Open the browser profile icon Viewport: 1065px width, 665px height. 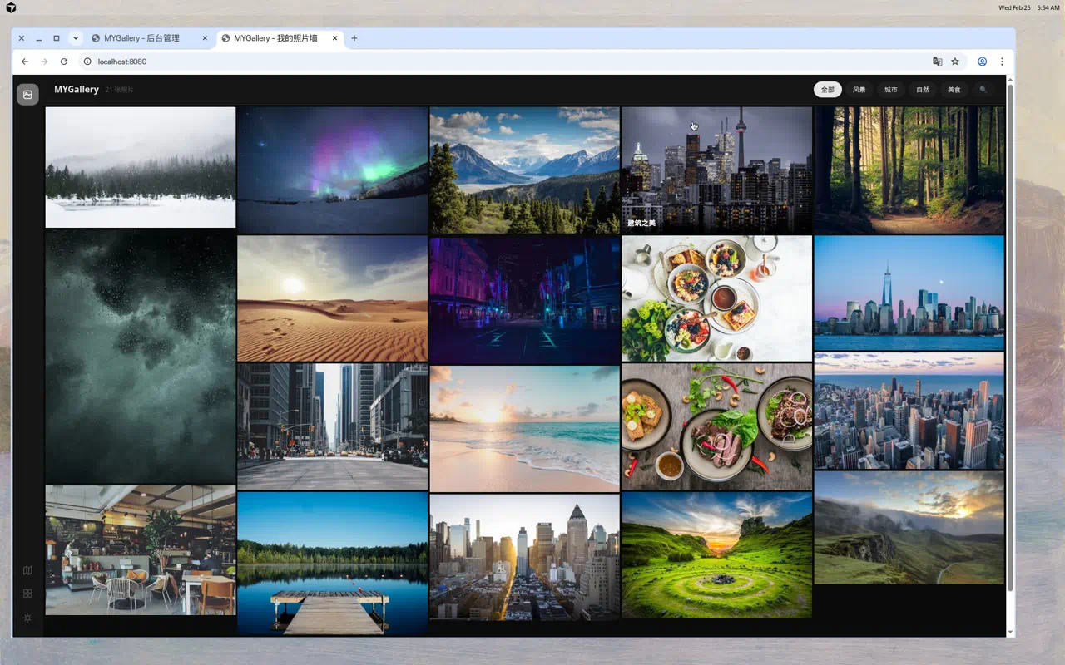pyautogui.click(x=982, y=62)
